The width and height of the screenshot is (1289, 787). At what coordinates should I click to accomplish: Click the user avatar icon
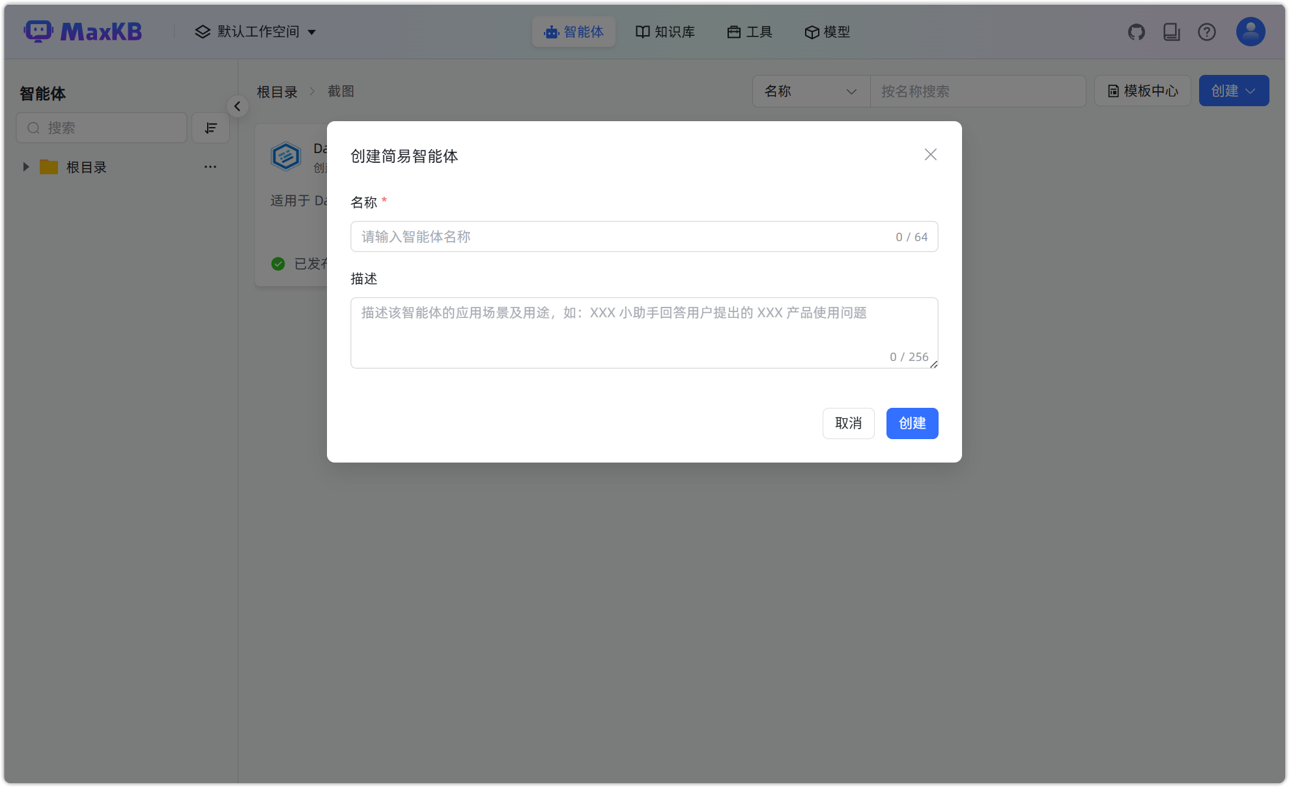[1249, 31]
